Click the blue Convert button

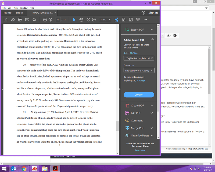click(x=139, y=95)
